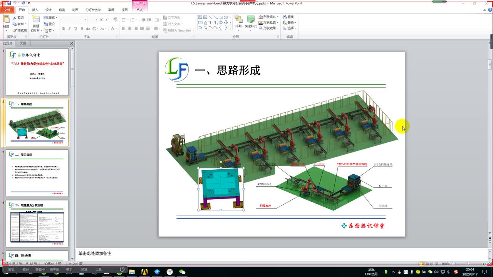This screenshot has height=277, width=493.
Task: Click Convert to SmartArt (转换为 SmartArt)
Action: 178,30
